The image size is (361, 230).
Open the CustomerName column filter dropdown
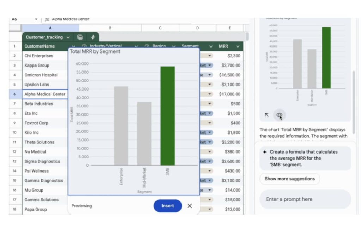(73, 46)
